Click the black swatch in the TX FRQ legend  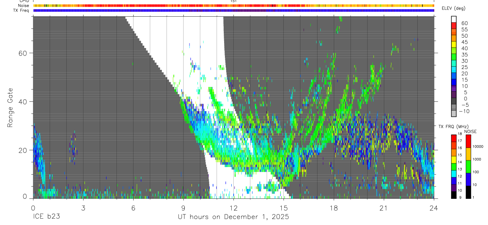(x=454, y=195)
